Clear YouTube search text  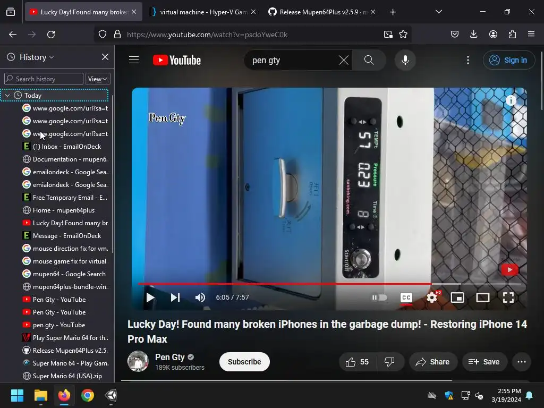[344, 60]
